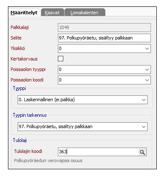This screenshot has height=176, width=166.
Task: Focus the Tulolajin koodi input with 363
Action: click(99, 152)
